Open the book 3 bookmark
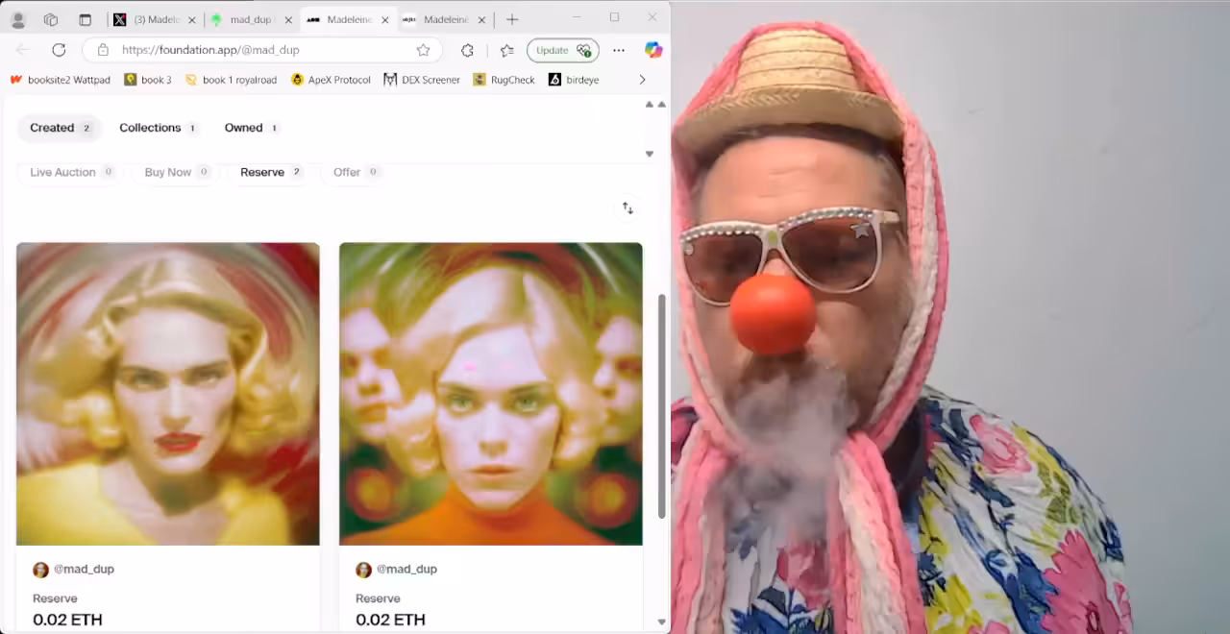This screenshot has width=1230, height=634. [148, 80]
